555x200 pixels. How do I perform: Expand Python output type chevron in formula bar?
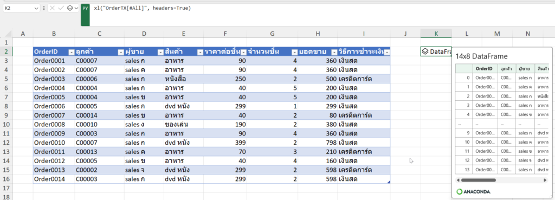(x=76, y=8)
